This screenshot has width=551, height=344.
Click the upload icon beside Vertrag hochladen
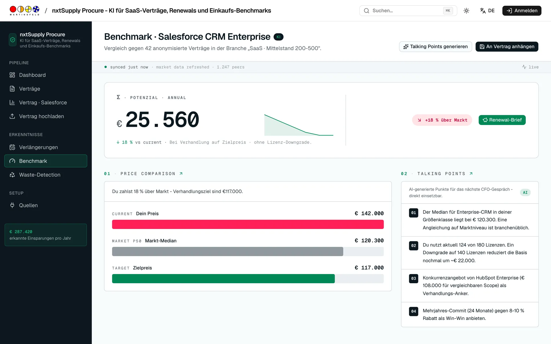[x=12, y=116]
